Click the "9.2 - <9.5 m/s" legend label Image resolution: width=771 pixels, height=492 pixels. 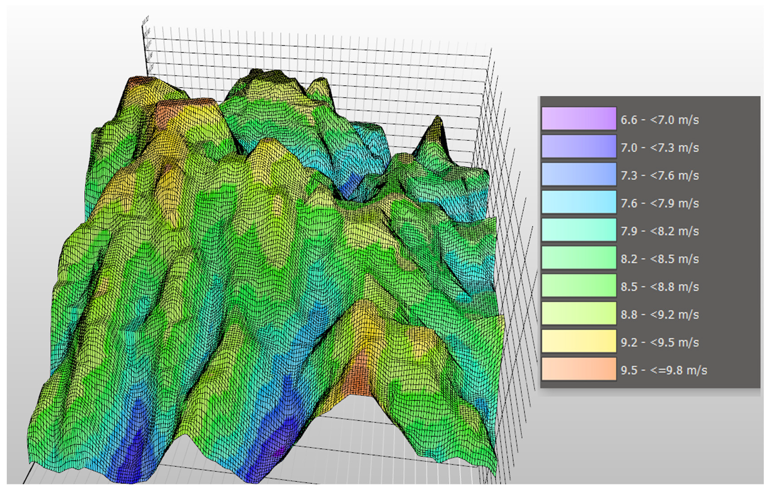(660, 343)
